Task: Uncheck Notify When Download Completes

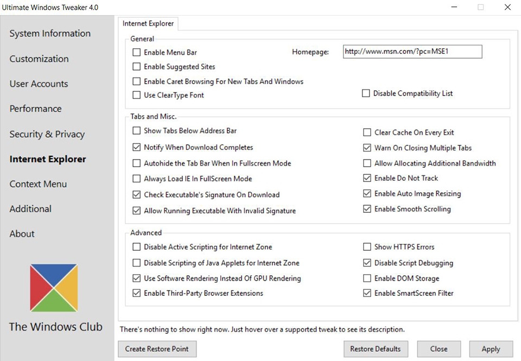Action: (x=137, y=147)
